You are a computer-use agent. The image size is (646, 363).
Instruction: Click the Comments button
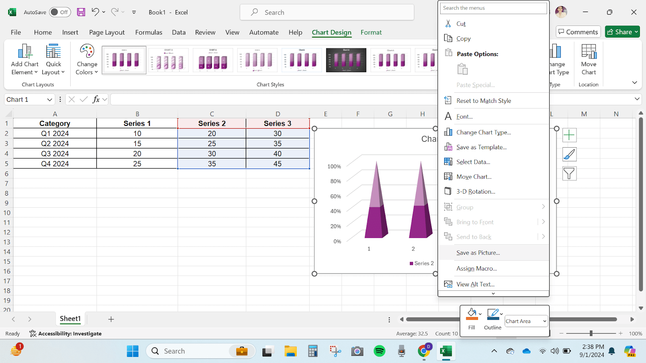tap(578, 31)
